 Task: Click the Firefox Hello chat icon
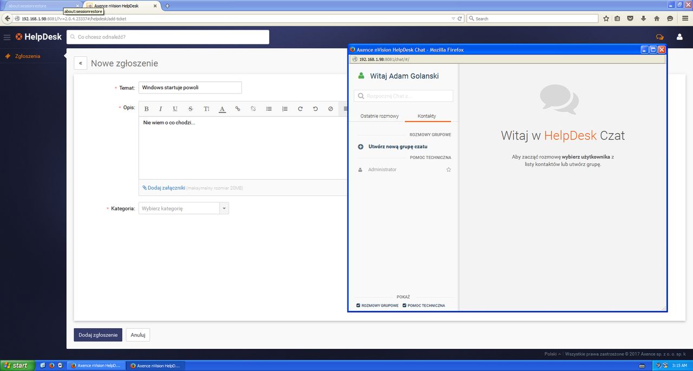pos(670,18)
